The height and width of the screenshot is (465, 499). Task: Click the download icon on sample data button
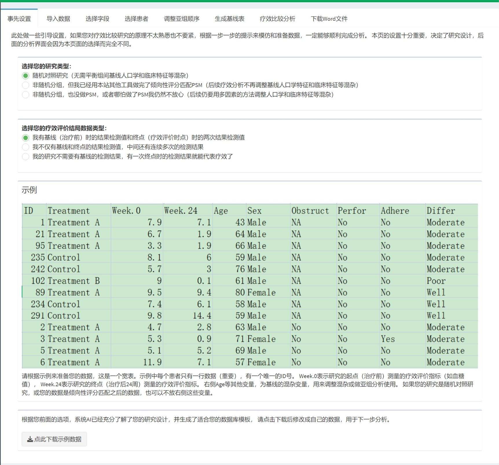[30, 440]
